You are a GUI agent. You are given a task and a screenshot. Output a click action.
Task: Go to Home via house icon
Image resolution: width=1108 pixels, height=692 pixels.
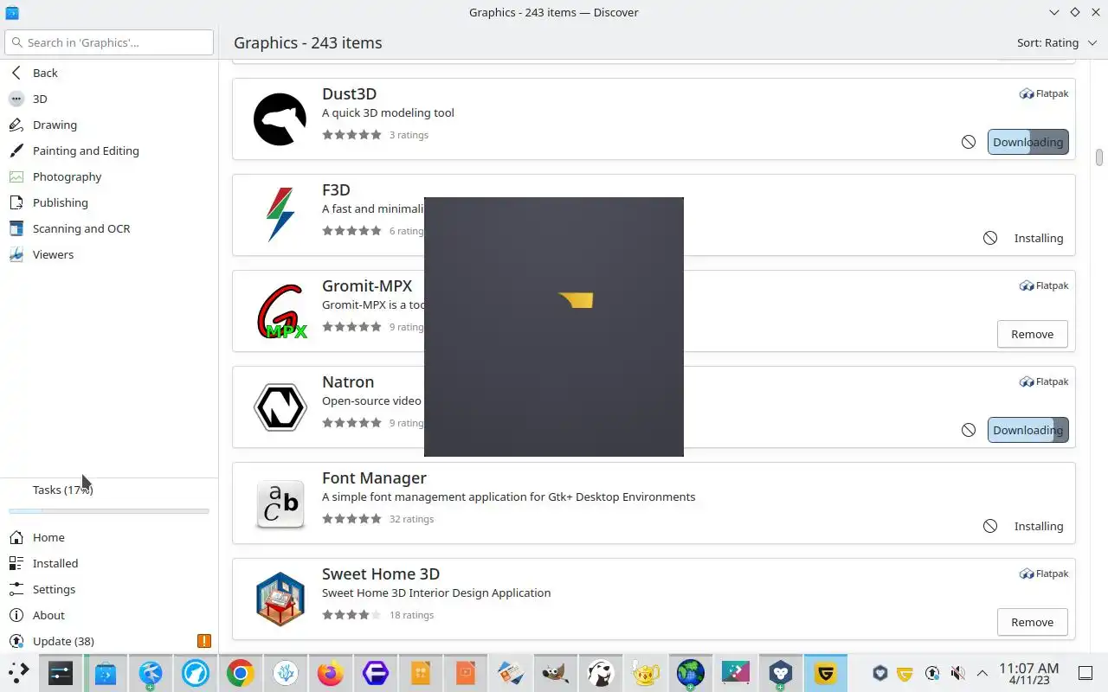pos(16,537)
